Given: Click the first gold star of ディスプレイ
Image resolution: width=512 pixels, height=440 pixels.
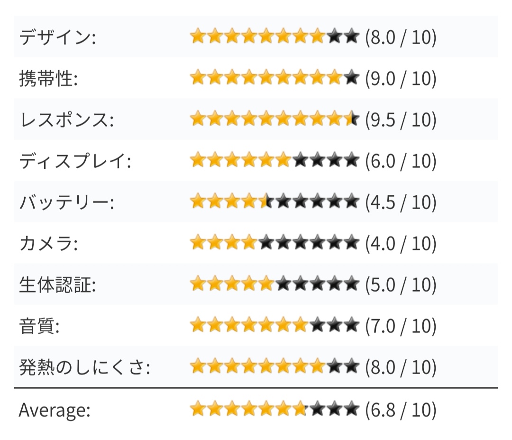Looking at the screenshot, I should (198, 161).
